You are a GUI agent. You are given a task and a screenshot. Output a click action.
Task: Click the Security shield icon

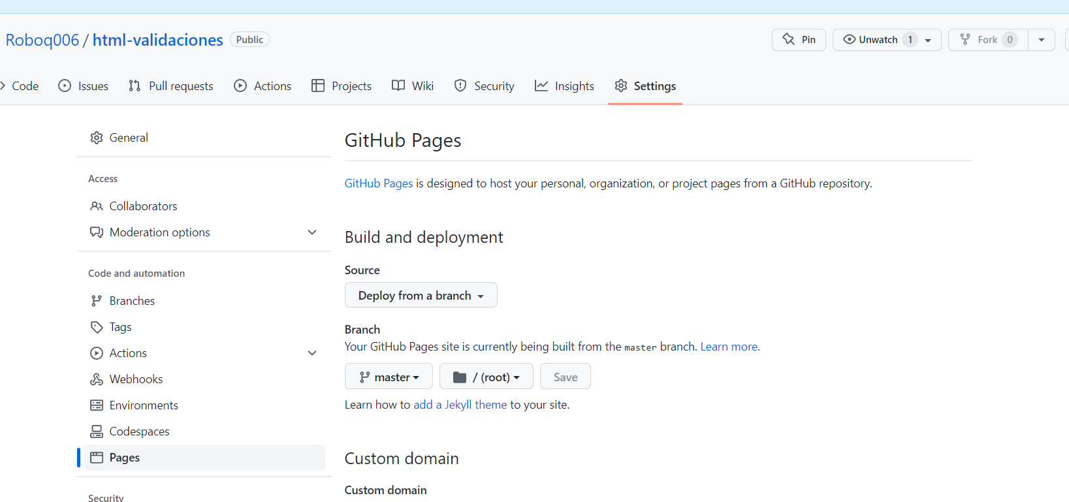tap(460, 86)
